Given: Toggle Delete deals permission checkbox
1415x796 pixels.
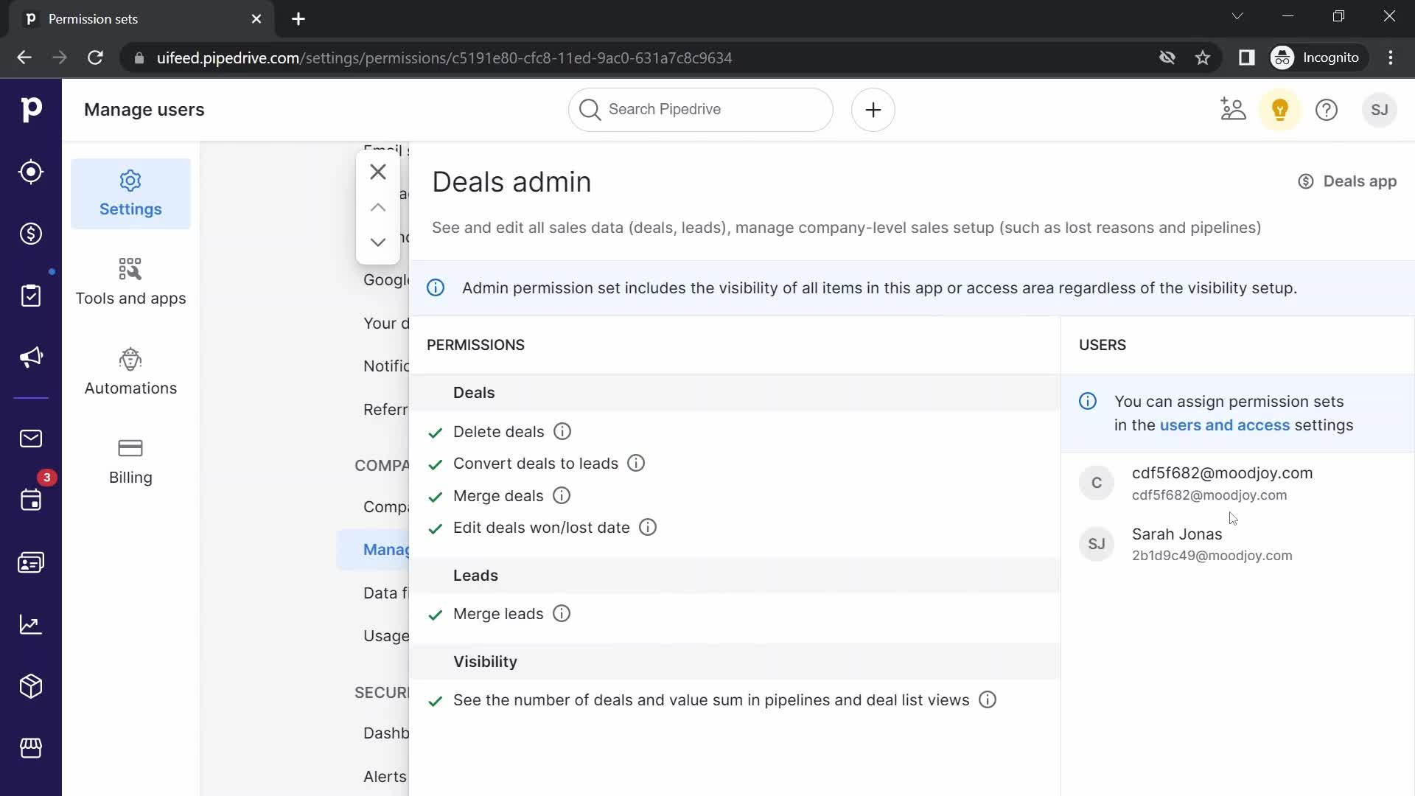Looking at the screenshot, I should 434,431.
